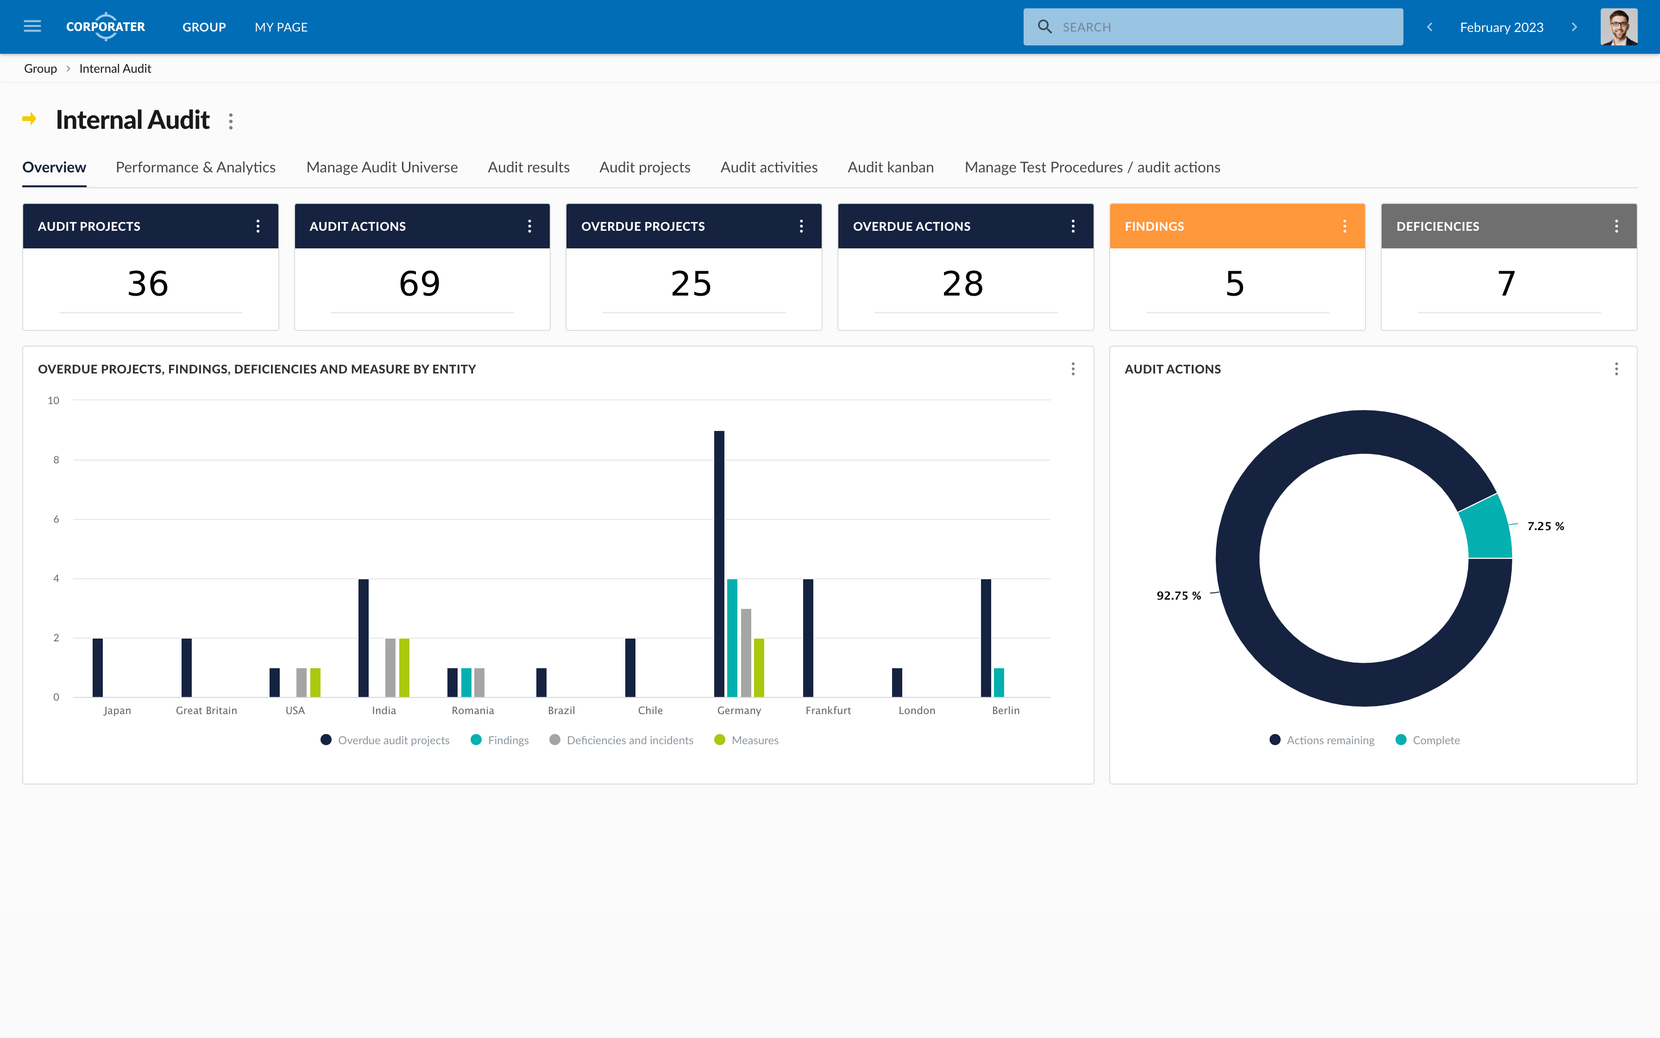Viewport: 1660px width, 1038px height.
Task: Open the user profile avatar
Action: tap(1620, 26)
